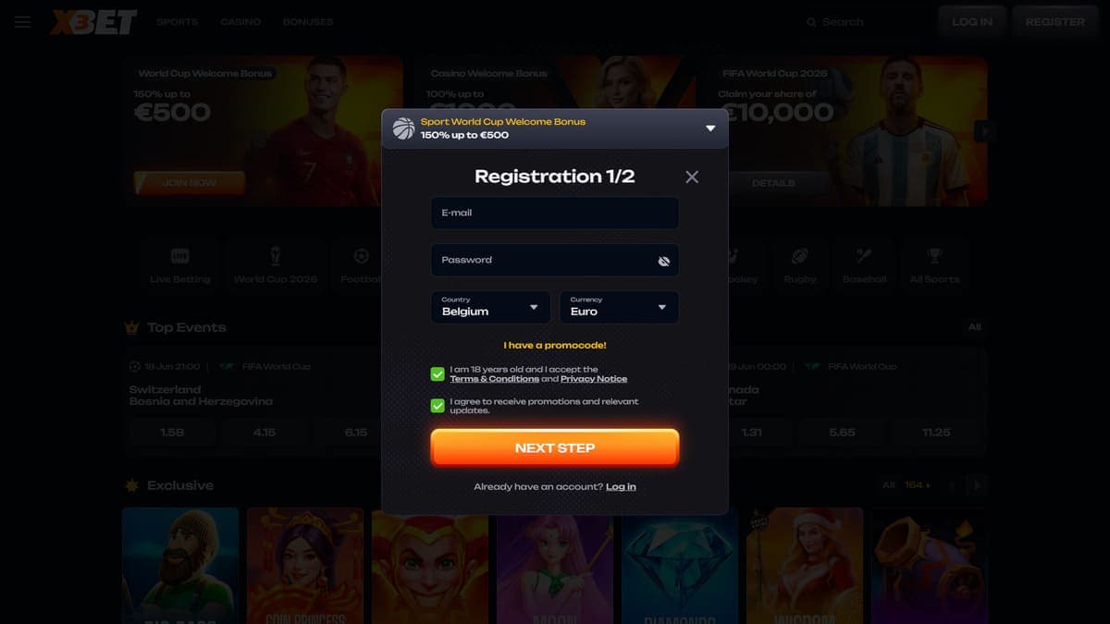Click the XBET logo
This screenshot has height=624, width=1110.
tap(94, 21)
